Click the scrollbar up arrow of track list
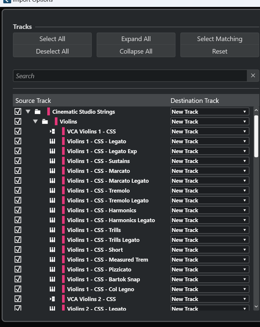Viewport: 260px width, 327px height. (x=256, y=110)
